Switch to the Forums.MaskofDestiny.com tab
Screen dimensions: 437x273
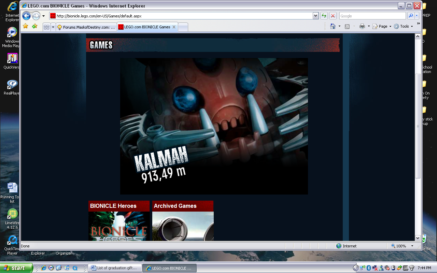(86, 27)
